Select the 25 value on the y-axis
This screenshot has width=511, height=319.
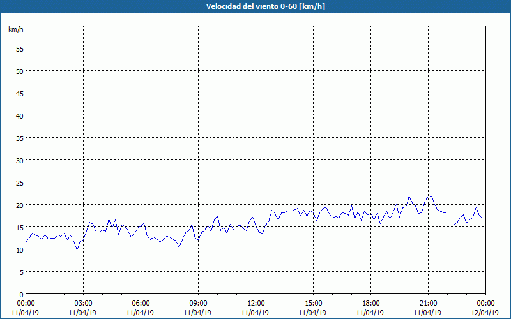click(20, 183)
